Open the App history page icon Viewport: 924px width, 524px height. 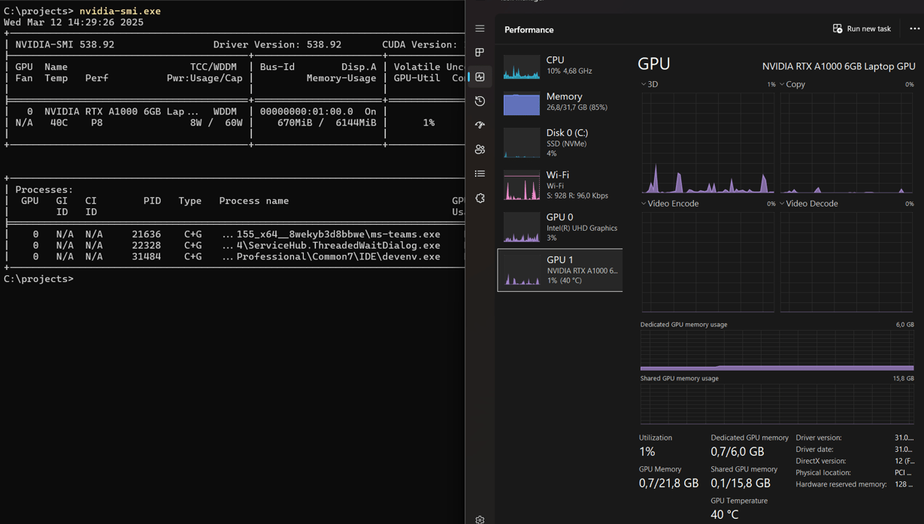click(480, 101)
